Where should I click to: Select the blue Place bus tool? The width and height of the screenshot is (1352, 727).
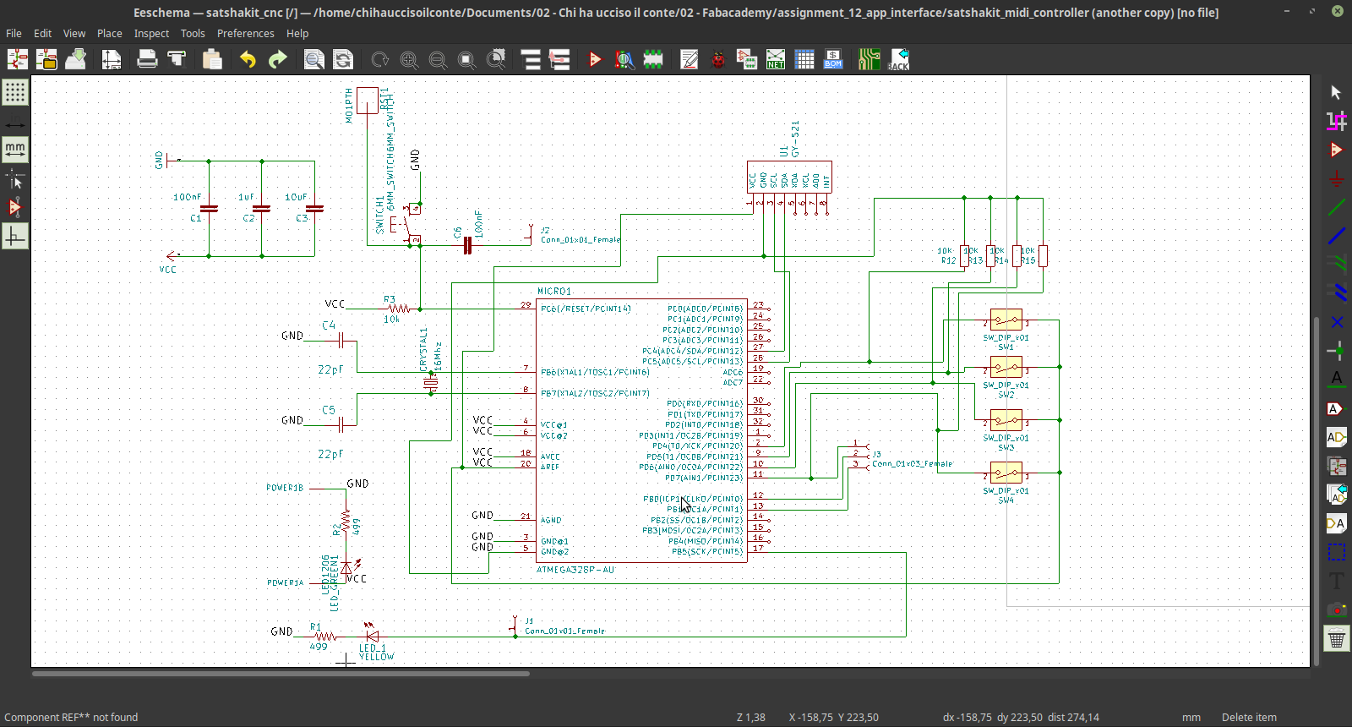point(1336,236)
